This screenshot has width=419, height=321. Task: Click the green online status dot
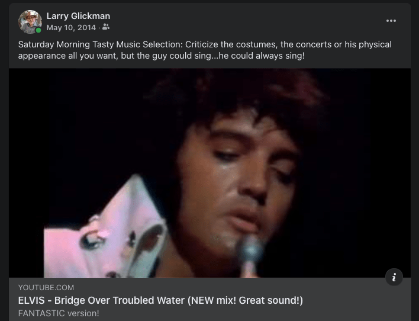tap(38, 30)
